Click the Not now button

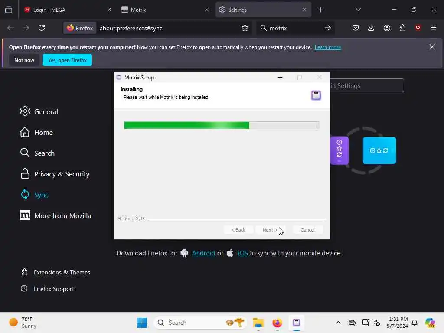click(24, 60)
